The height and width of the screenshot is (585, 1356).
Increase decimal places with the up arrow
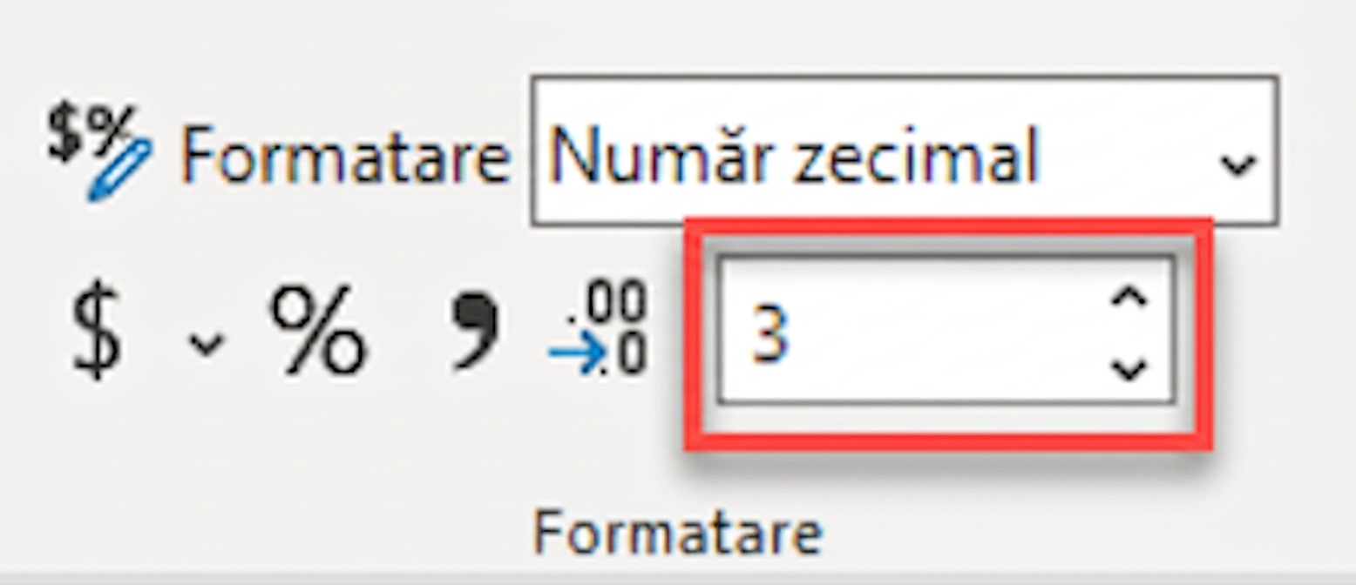[1129, 299]
